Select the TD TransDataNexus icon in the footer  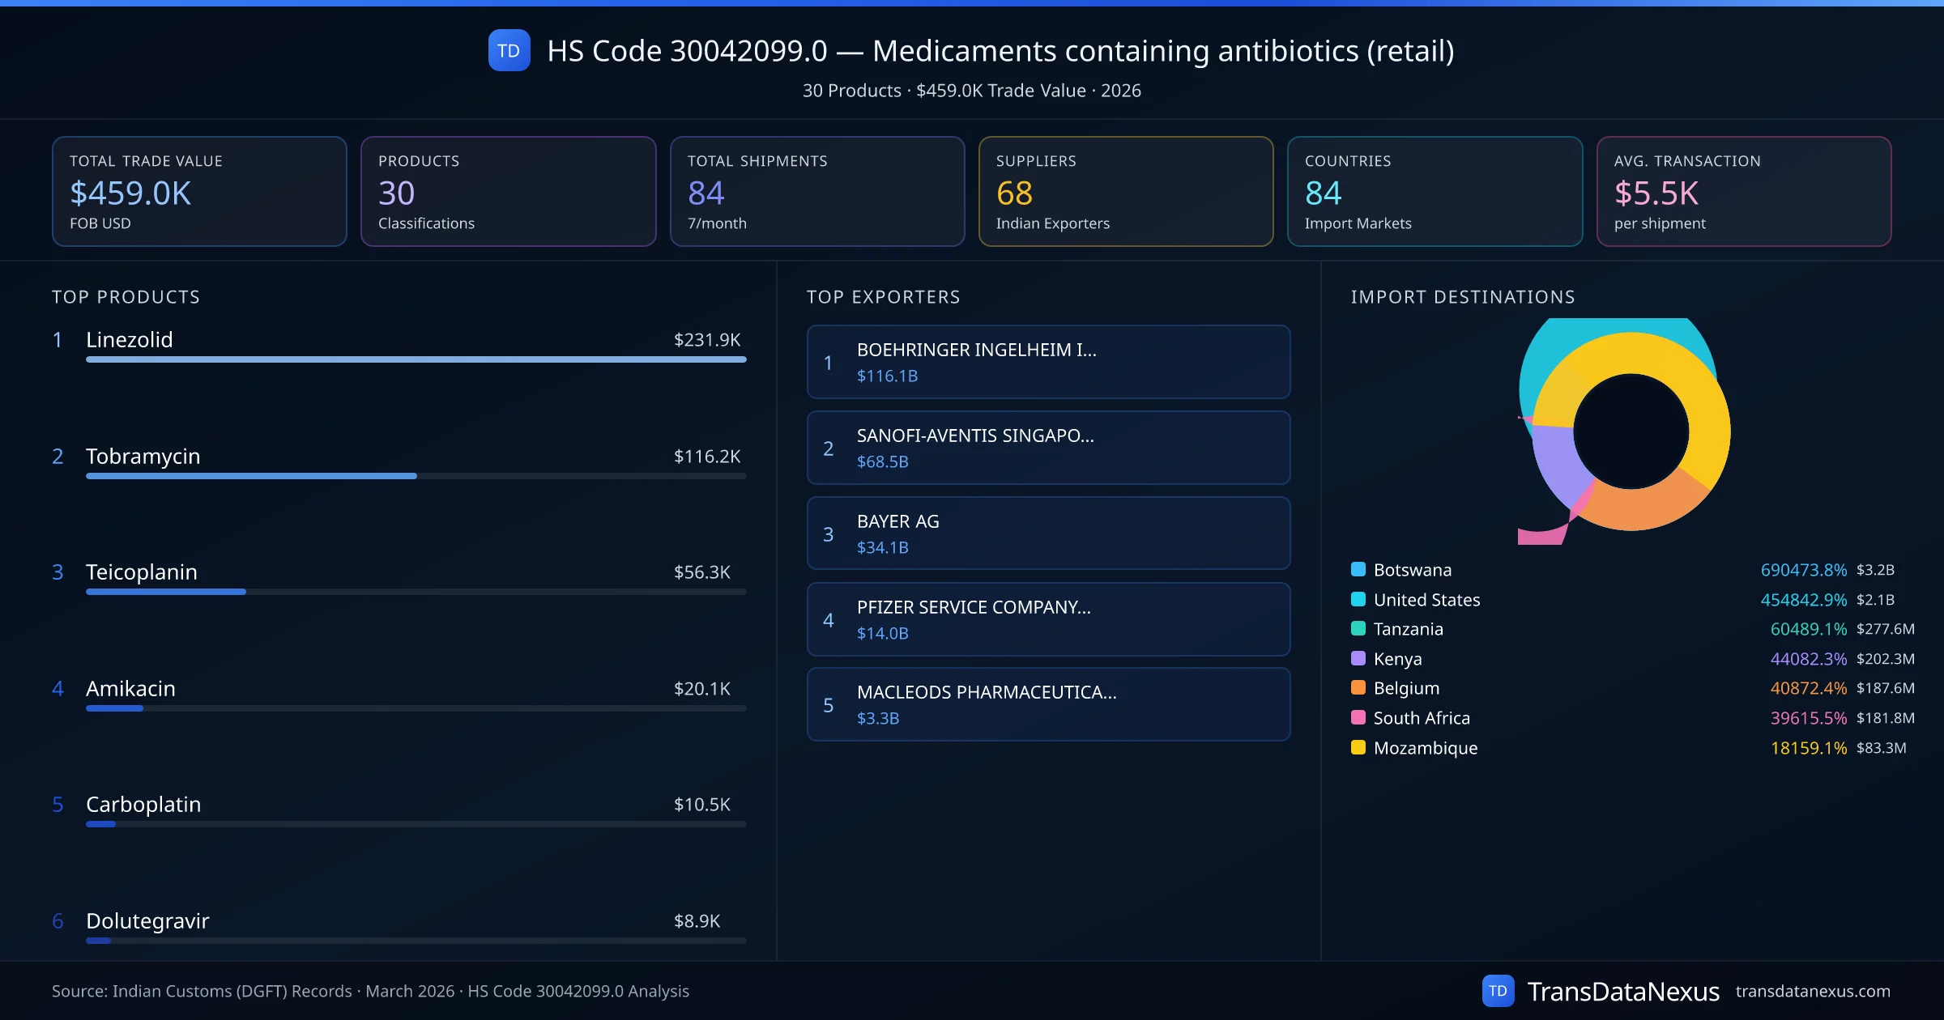pyautogui.click(x=1499, y=990)
